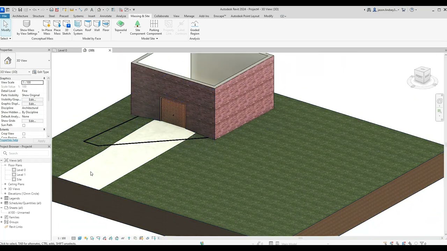The image size is (447, 251).
Task: Click the Project Browser search box
Action: 25,153
